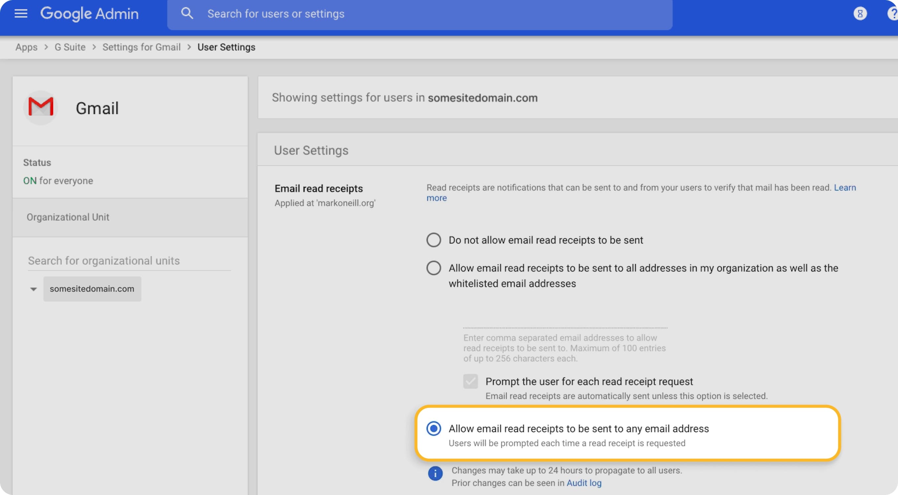
Task: Click the organizational units search field
Action: pyautogui.click(x=104, y=261)
